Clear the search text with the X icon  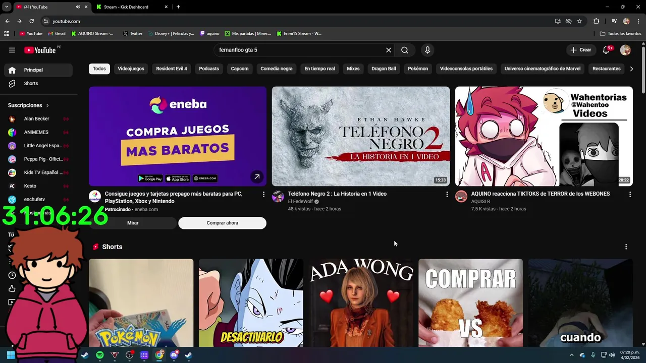click(389, 50)
